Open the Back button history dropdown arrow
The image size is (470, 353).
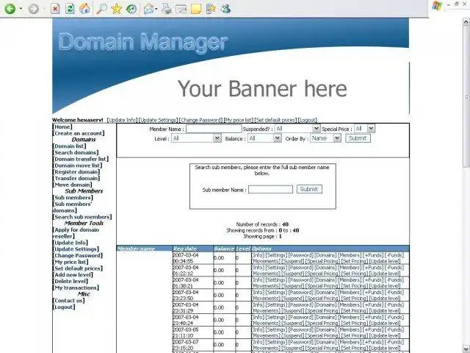pos(21,9)
